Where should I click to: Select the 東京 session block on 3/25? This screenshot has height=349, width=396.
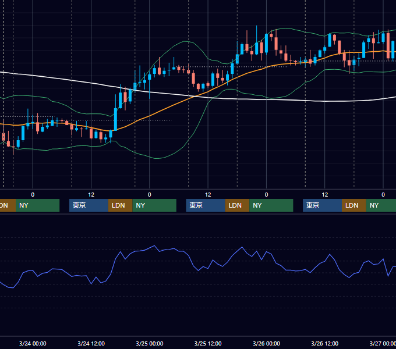[x=206, y=205]
